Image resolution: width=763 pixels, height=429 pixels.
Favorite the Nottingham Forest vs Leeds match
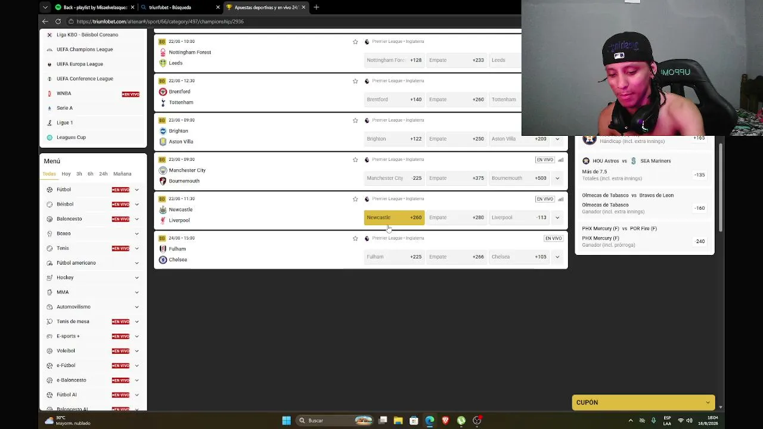(x=355, y=42)
